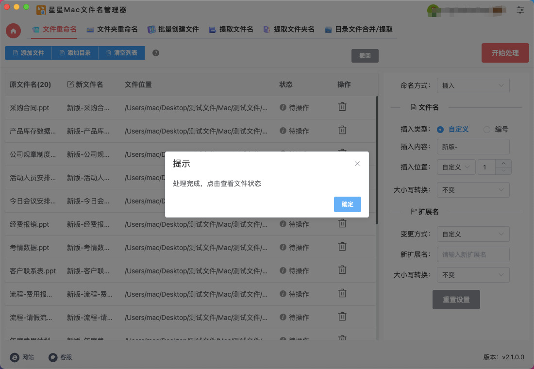Click the 确定 button in dialog
This screenshot has width=534, height=369.
pos(347,204)
